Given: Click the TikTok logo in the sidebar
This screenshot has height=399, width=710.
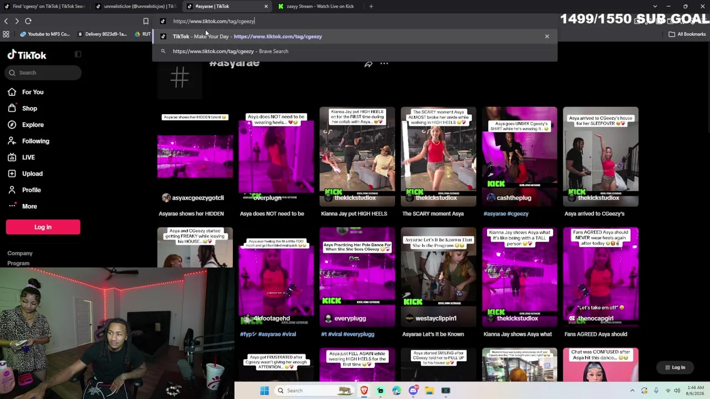Looking at the screenshot, I should click(x=27, y=55).
